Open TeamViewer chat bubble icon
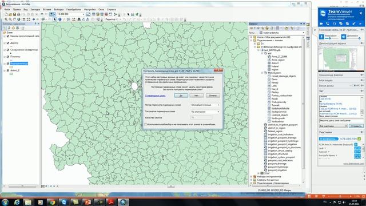The image size is (366, 206). [341, 23]
